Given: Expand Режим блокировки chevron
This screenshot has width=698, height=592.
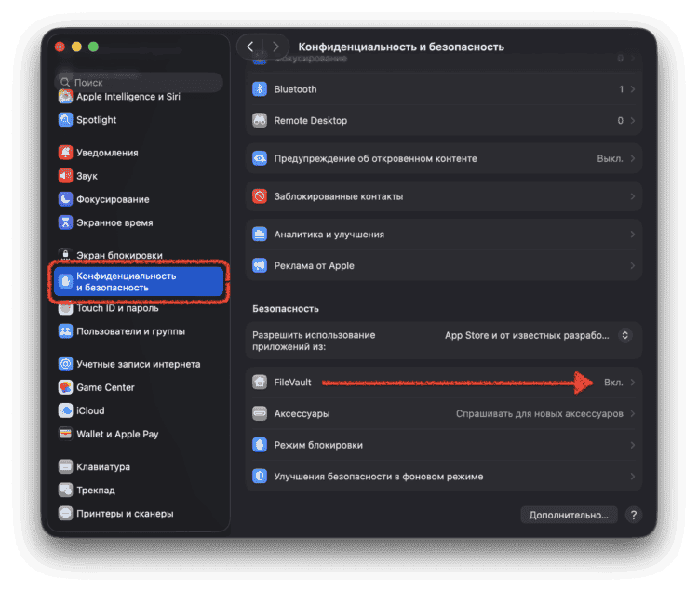Looking at the screenshot, I should point(633,445).
